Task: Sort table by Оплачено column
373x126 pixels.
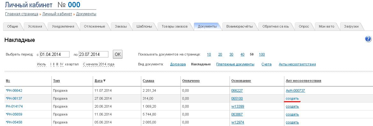Action: pyautogui.click(x=191, y=81)
